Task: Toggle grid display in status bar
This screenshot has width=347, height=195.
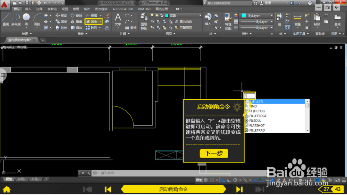Action: click(x=206, y=180)
